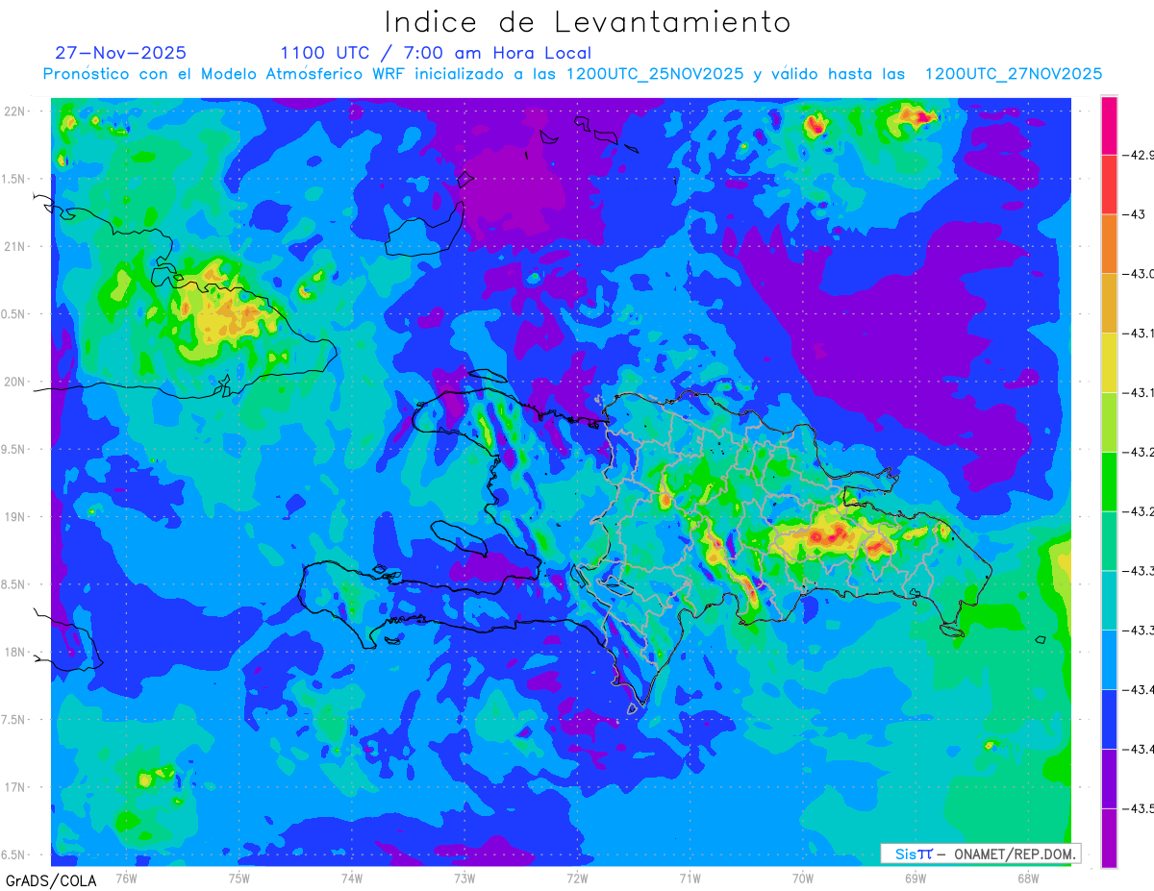Click the 71W longitude label

[690, 878]
